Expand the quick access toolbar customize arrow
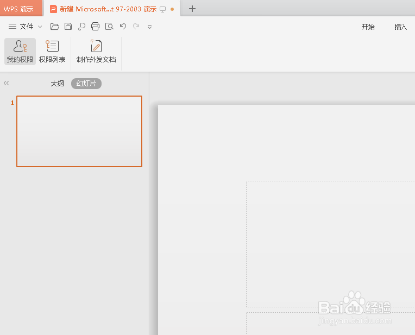 (149, 27)
